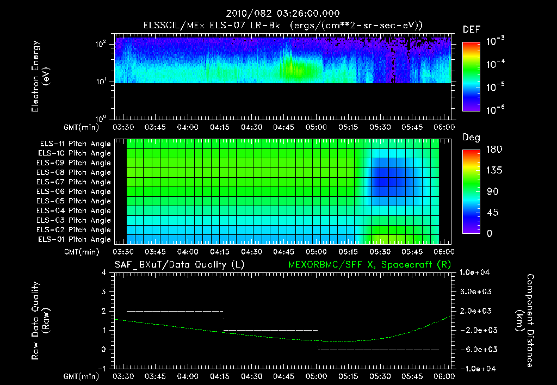Viewport: 557px width, 385px height.
Task: Select the ELS-03 Pitch Angle row label
Action: [73, 220]
